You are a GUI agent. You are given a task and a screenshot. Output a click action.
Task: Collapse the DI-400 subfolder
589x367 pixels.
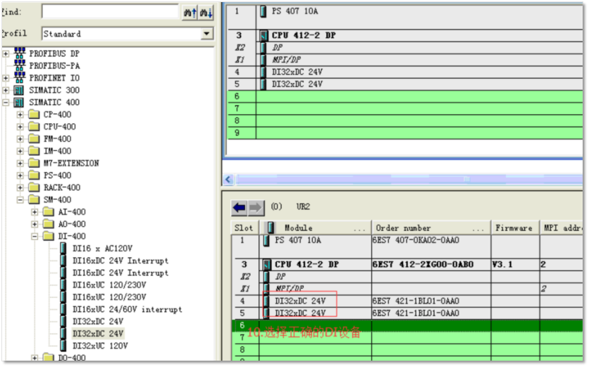pos(35,236)
